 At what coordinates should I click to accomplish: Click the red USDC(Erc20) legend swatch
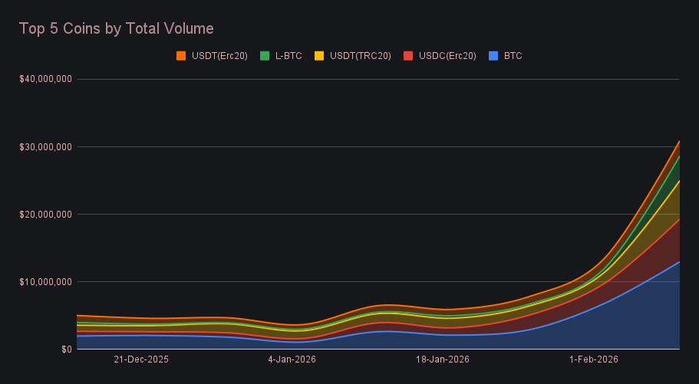point(408,56)
